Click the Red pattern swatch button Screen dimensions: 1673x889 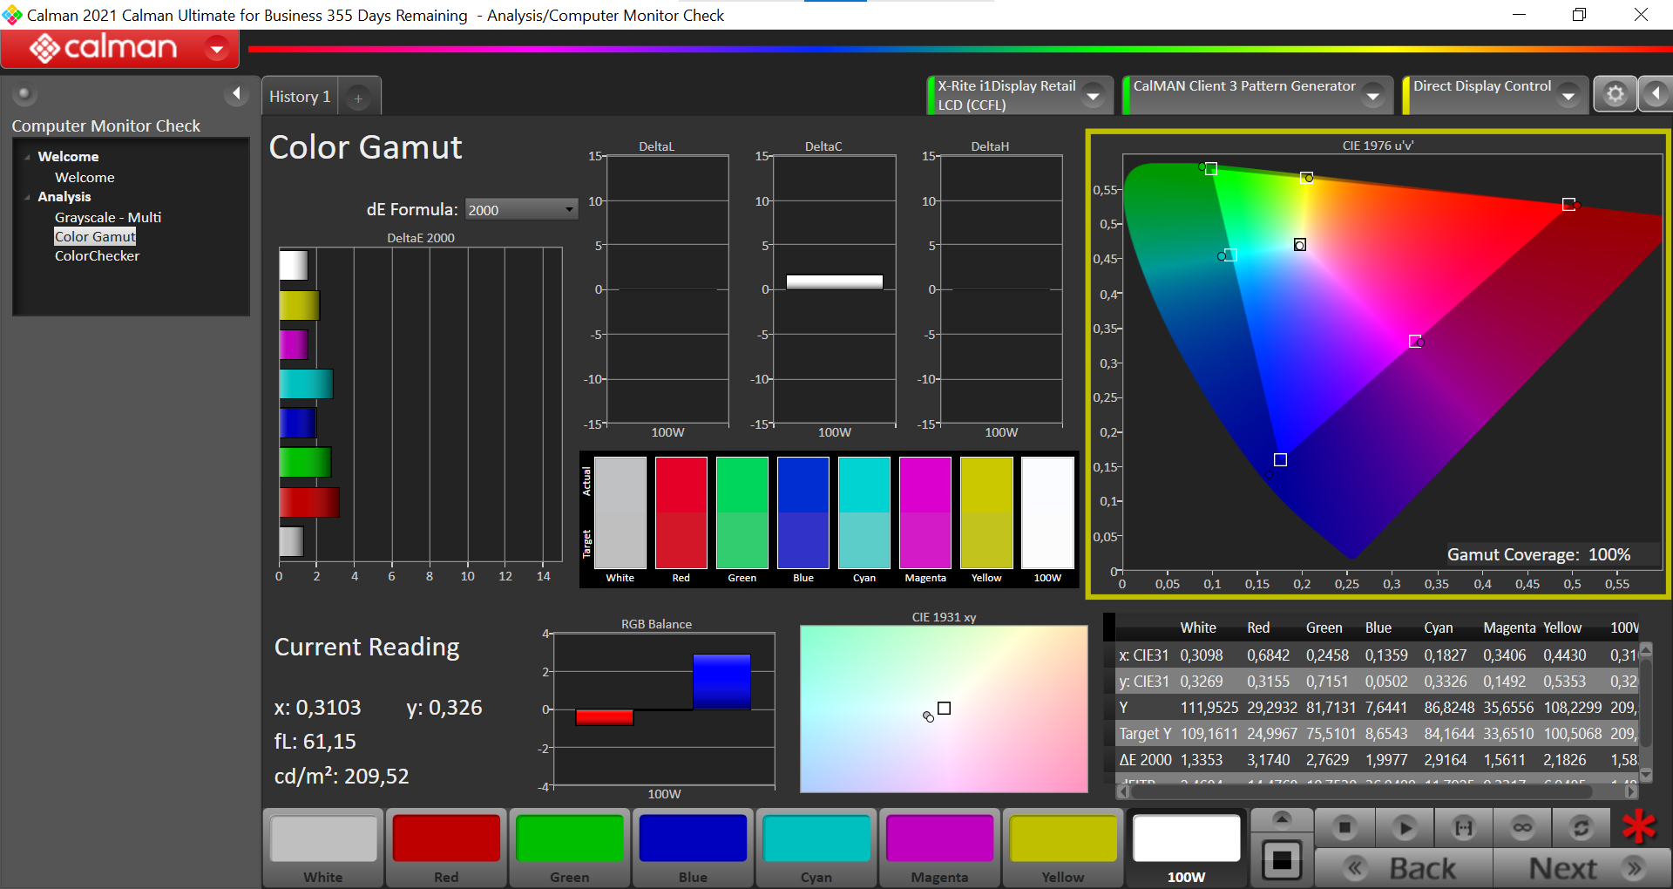pyautogui.click(x=446, y=848)
